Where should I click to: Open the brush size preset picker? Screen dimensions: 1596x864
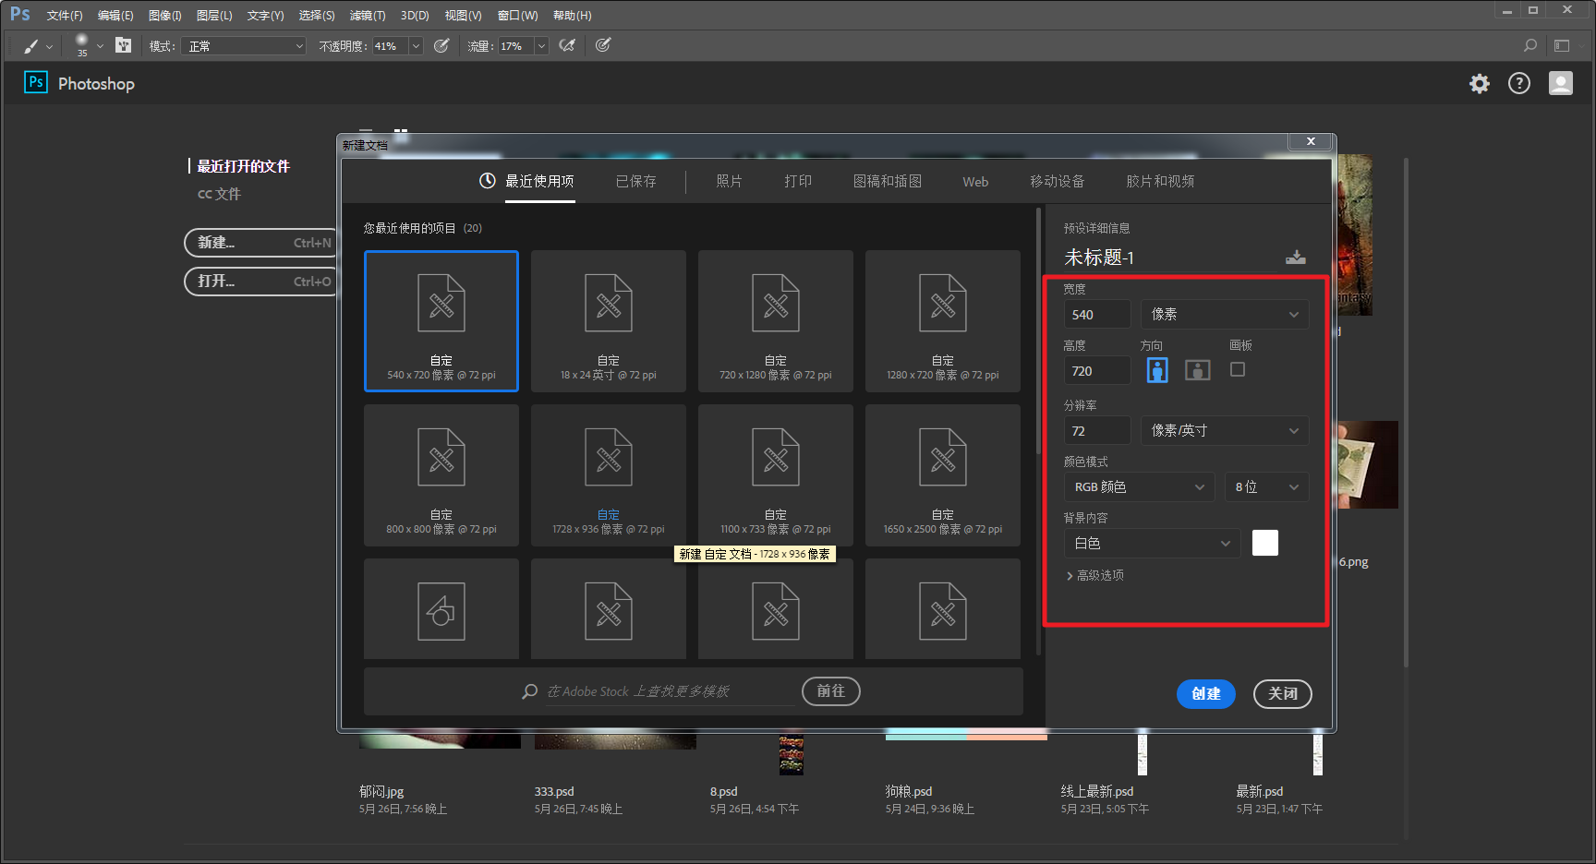pyautogui.click(x=100, y=45)
